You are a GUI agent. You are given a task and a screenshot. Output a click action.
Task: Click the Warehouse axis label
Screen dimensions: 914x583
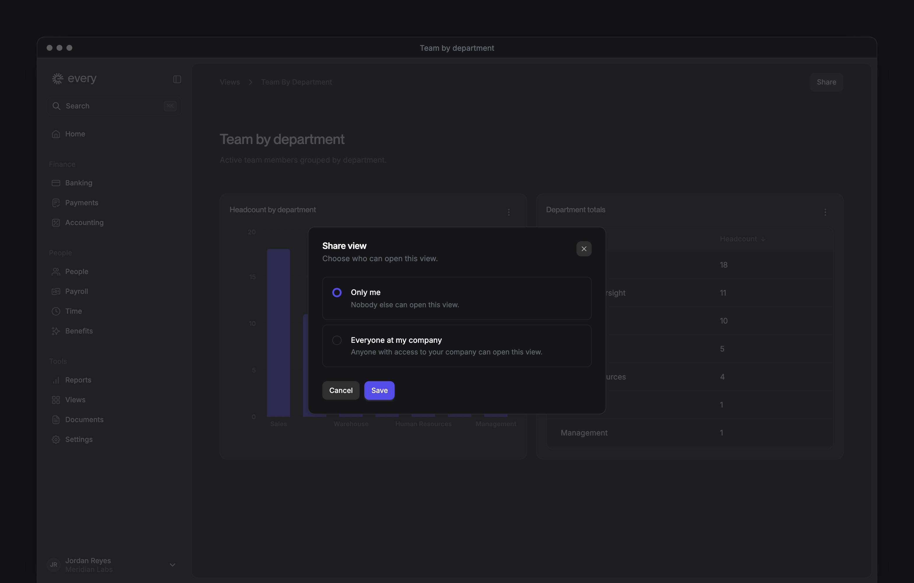pos(351,424)
